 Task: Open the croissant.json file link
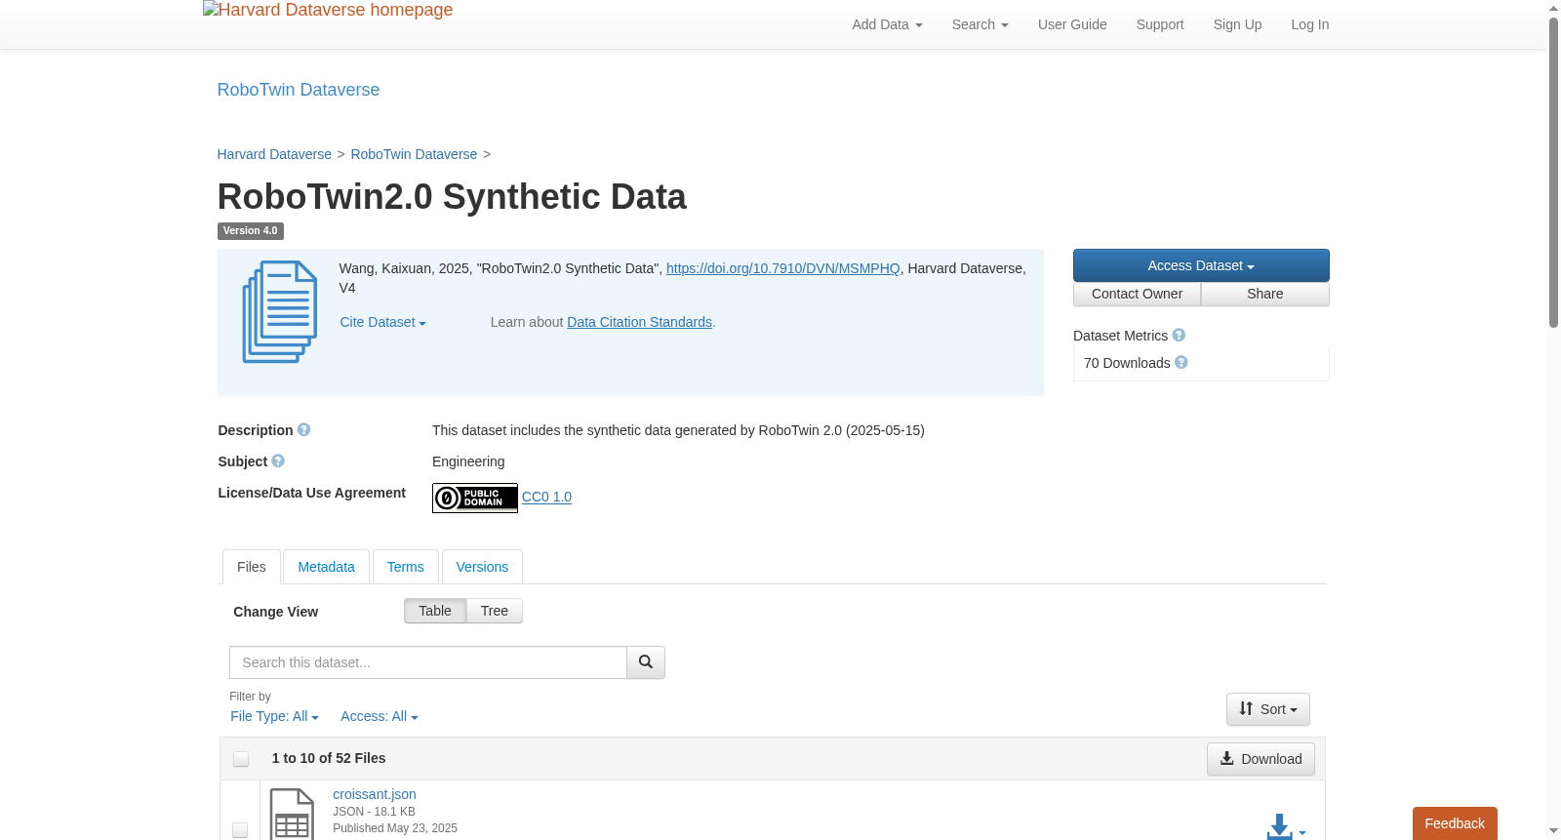(x=375, y=794)
